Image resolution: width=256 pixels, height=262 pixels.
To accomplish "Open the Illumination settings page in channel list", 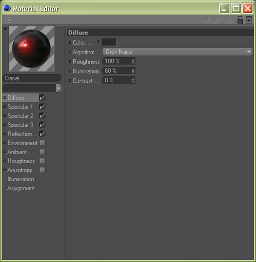I will coord(20,179).
